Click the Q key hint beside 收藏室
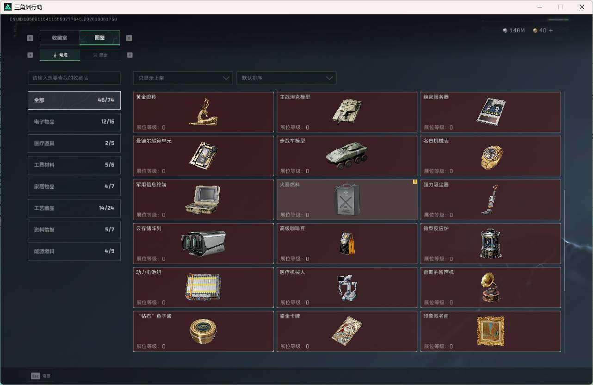Screen dimensions: 593x385 (31, 38)
